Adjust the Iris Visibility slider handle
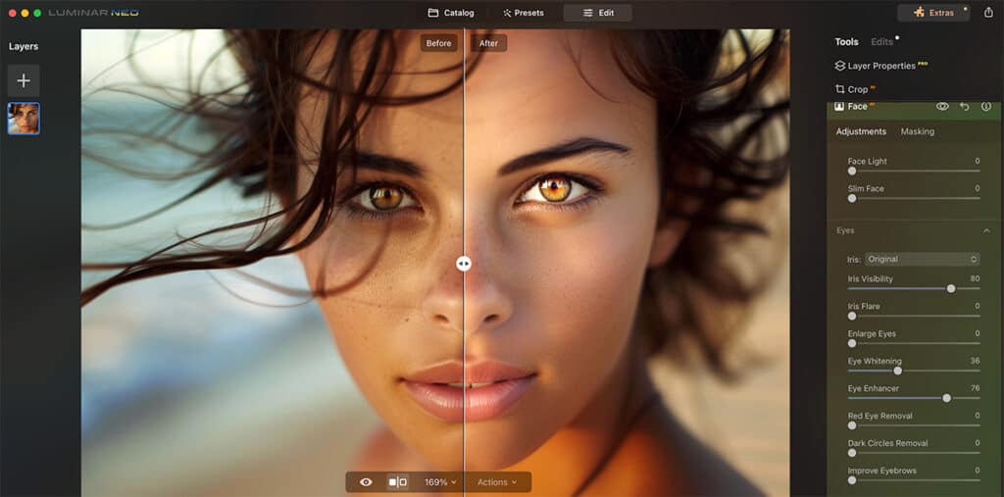1004x497 pixels. point(951,289)
